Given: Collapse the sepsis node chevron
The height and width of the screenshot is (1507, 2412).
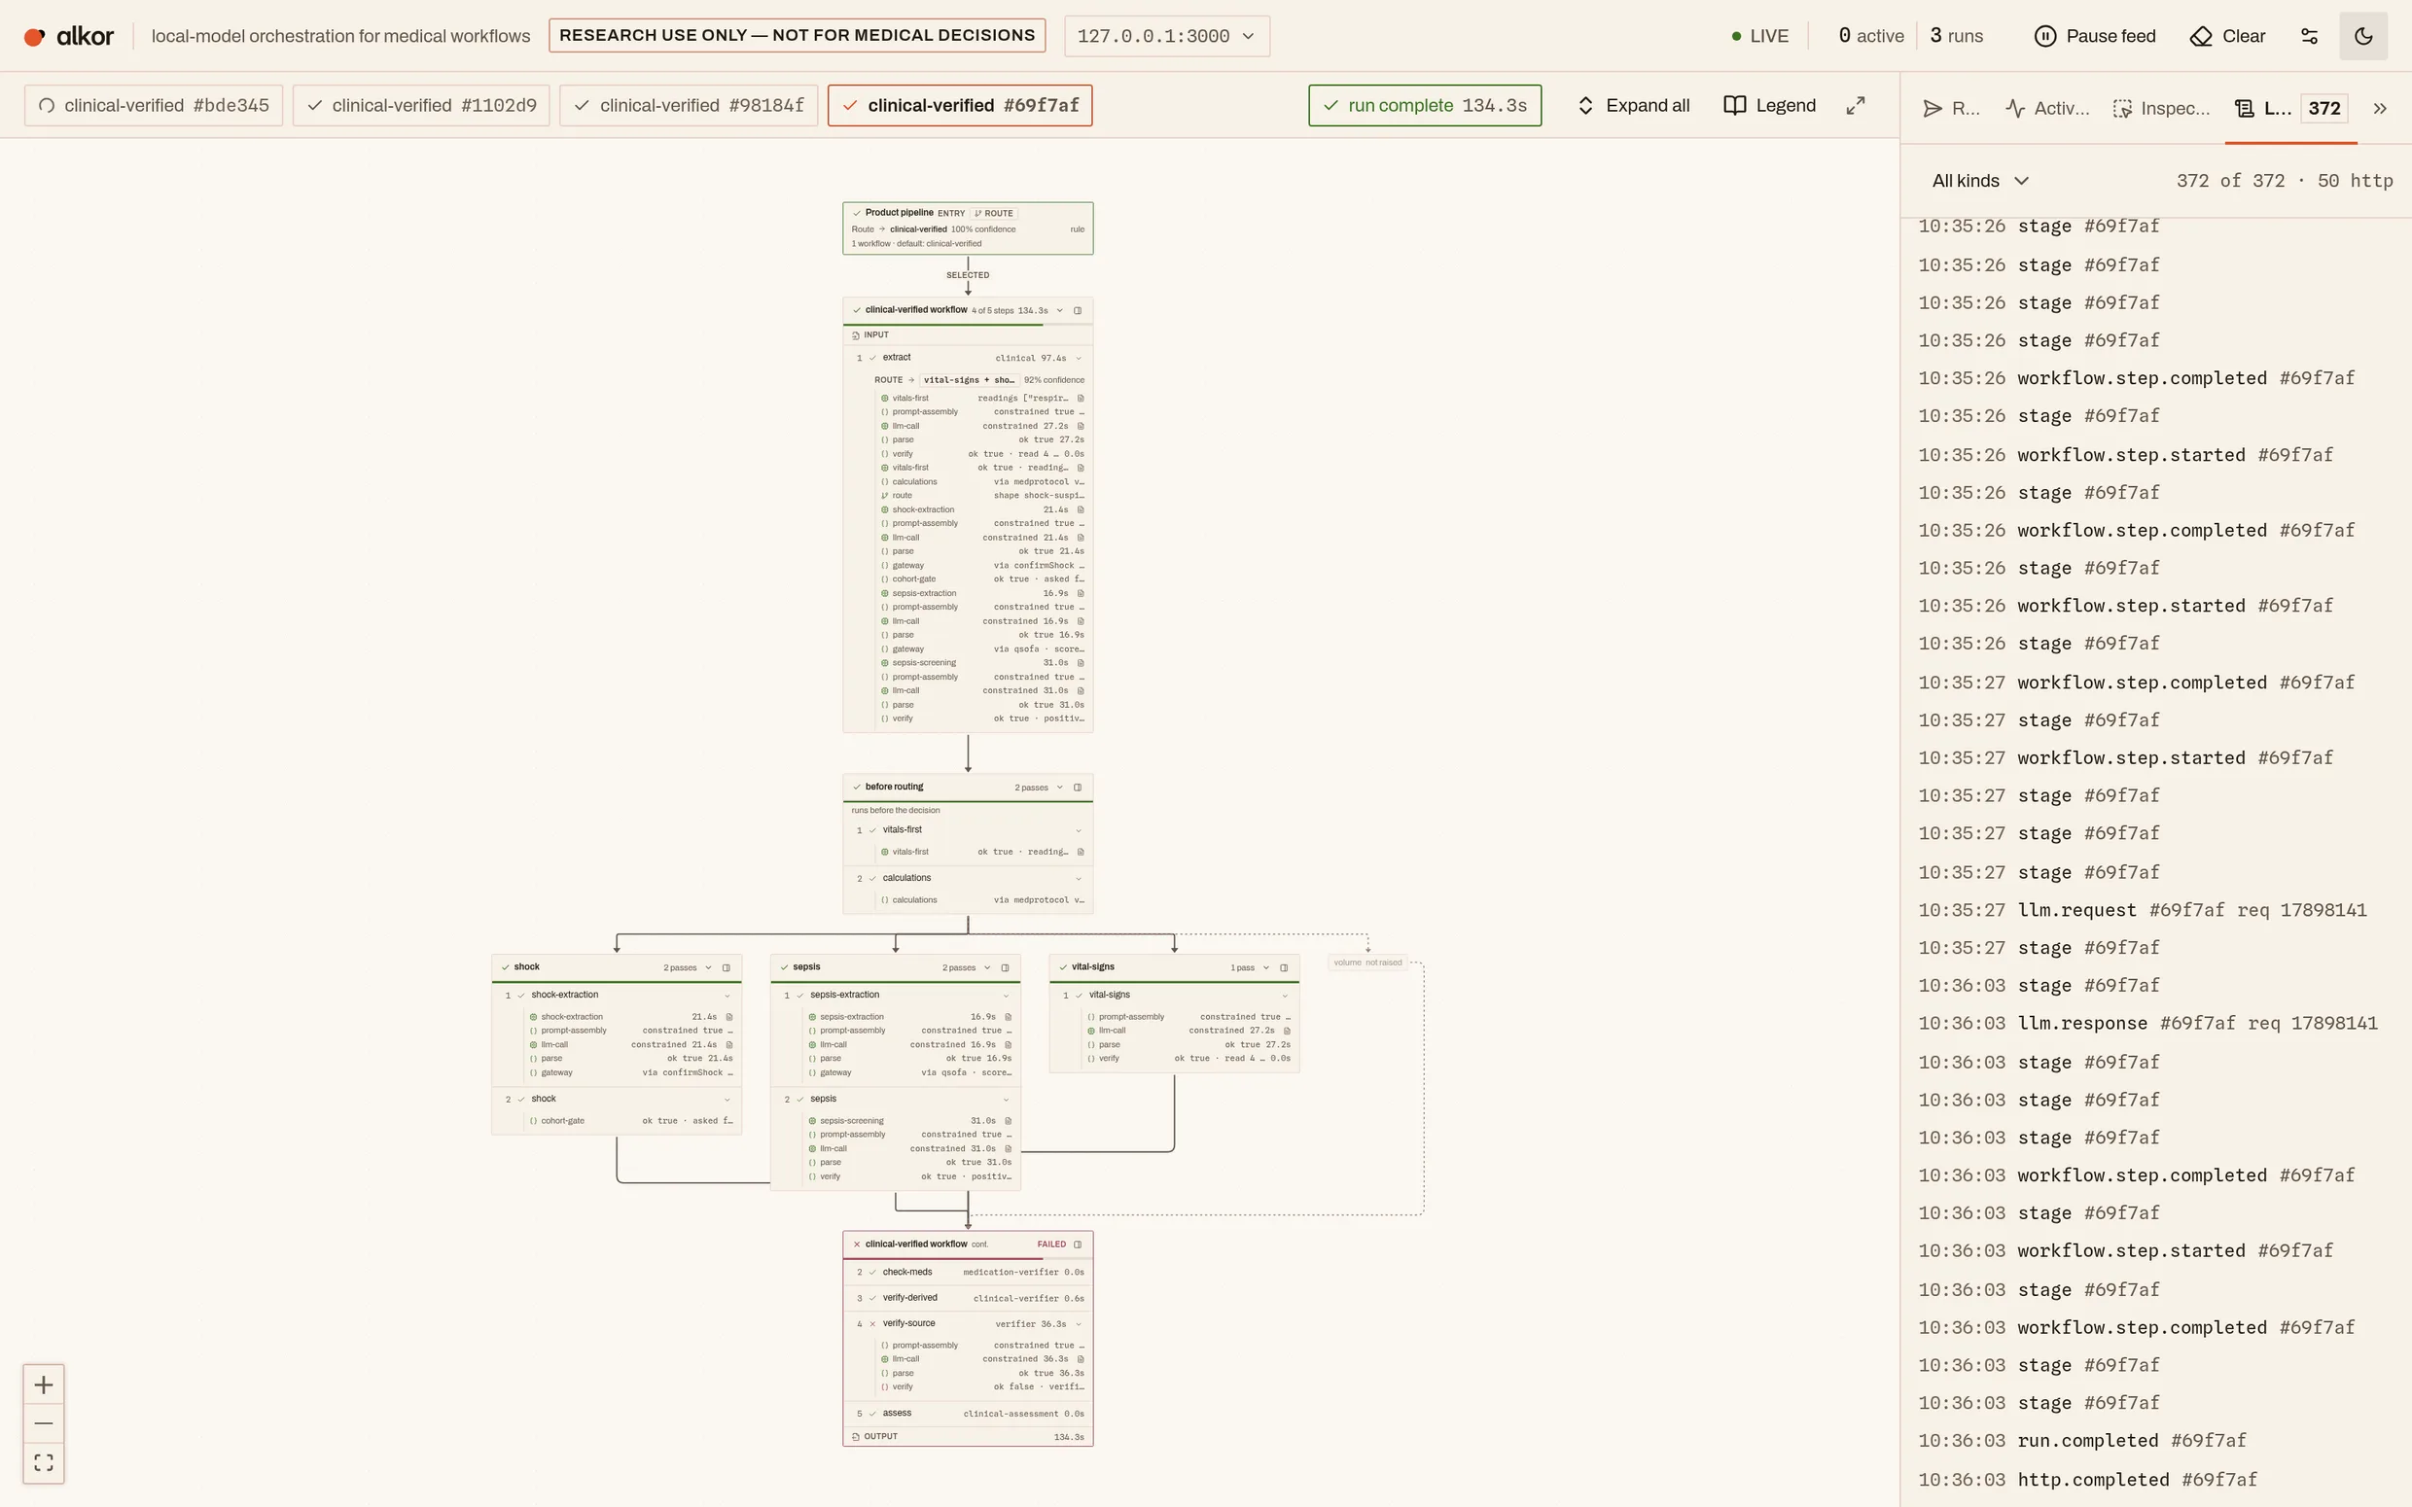Looking at the screenshot, I should pos(988,967).
